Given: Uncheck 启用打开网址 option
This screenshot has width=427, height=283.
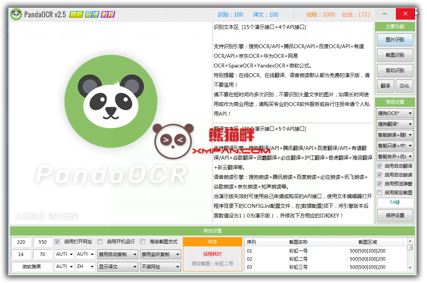Looking at the screenshot, I should 57,242.
